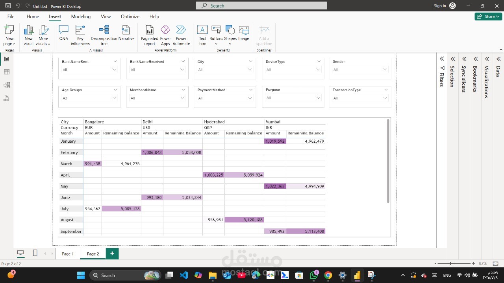Open the Shapes element menu
This screenshot has height=283, width=504.
pos(230,35)
